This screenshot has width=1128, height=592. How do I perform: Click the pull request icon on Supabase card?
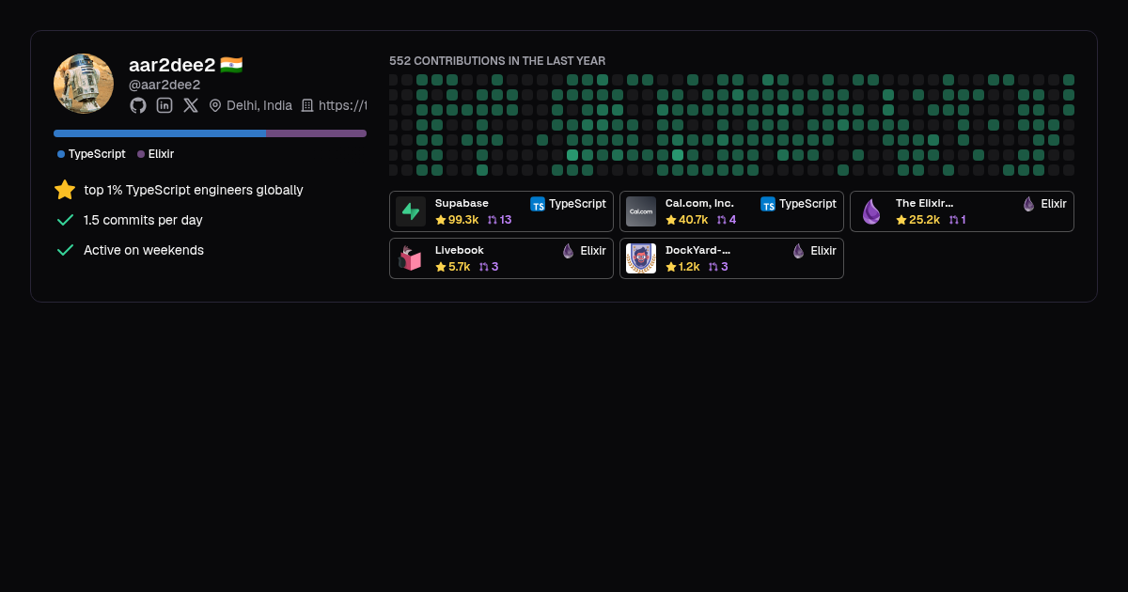coord(493,220)
